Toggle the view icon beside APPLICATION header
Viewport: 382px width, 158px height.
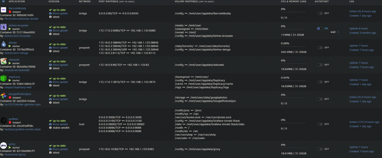(3, 2)
